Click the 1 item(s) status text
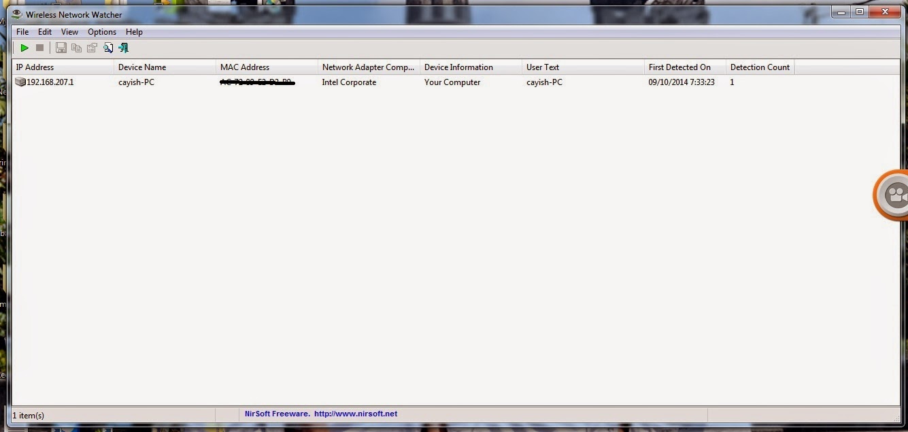The image size is (908, 432). click(29, 415)
